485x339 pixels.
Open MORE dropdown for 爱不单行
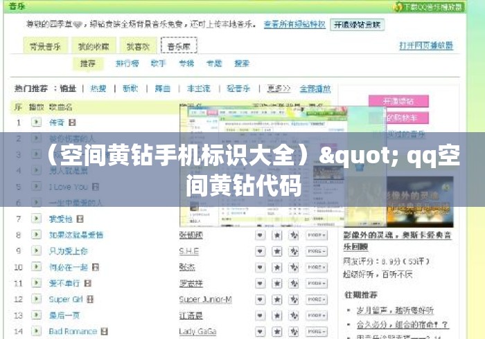tap(316, 284)
